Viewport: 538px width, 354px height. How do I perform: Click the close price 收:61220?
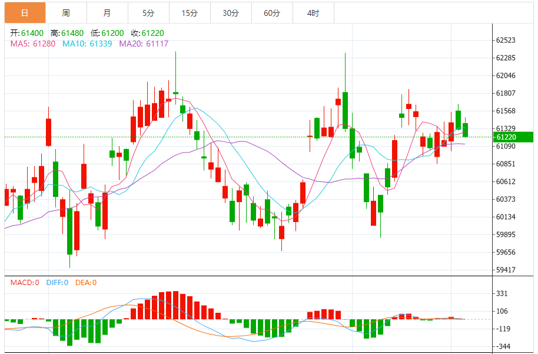click(x=147, y=33)
